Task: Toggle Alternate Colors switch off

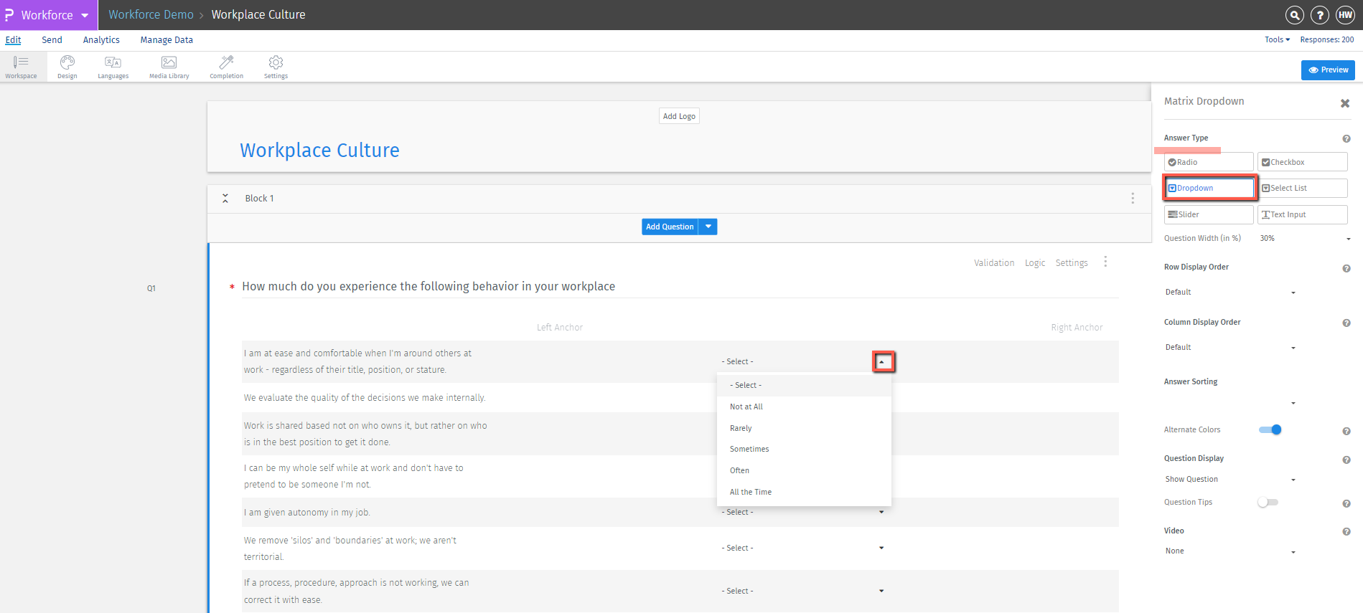Action: tap(1270, 429)
